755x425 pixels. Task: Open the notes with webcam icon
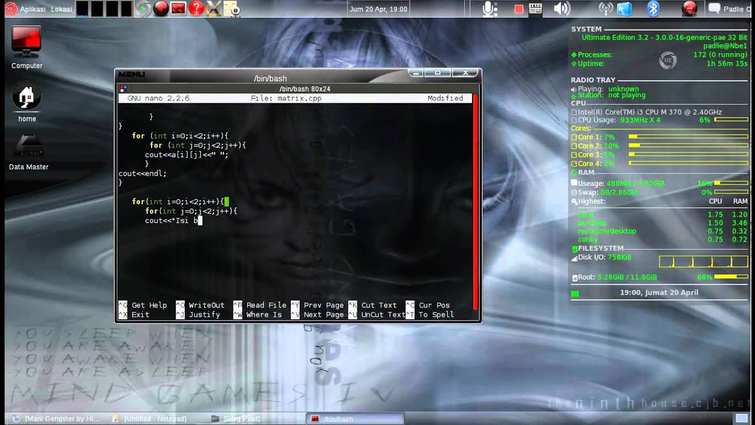(232, 9)
